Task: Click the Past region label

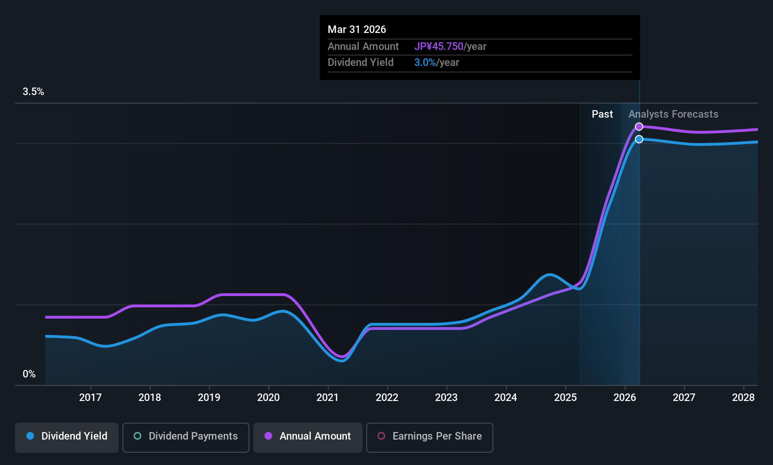Action: (x=602, y=114)
